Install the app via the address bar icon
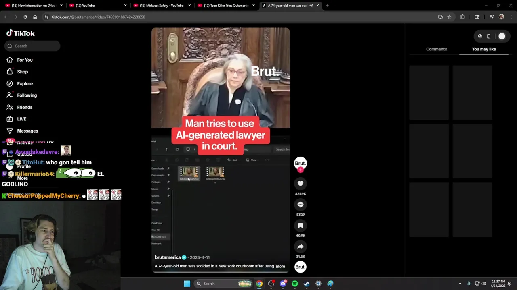 [x=440, y=17]
